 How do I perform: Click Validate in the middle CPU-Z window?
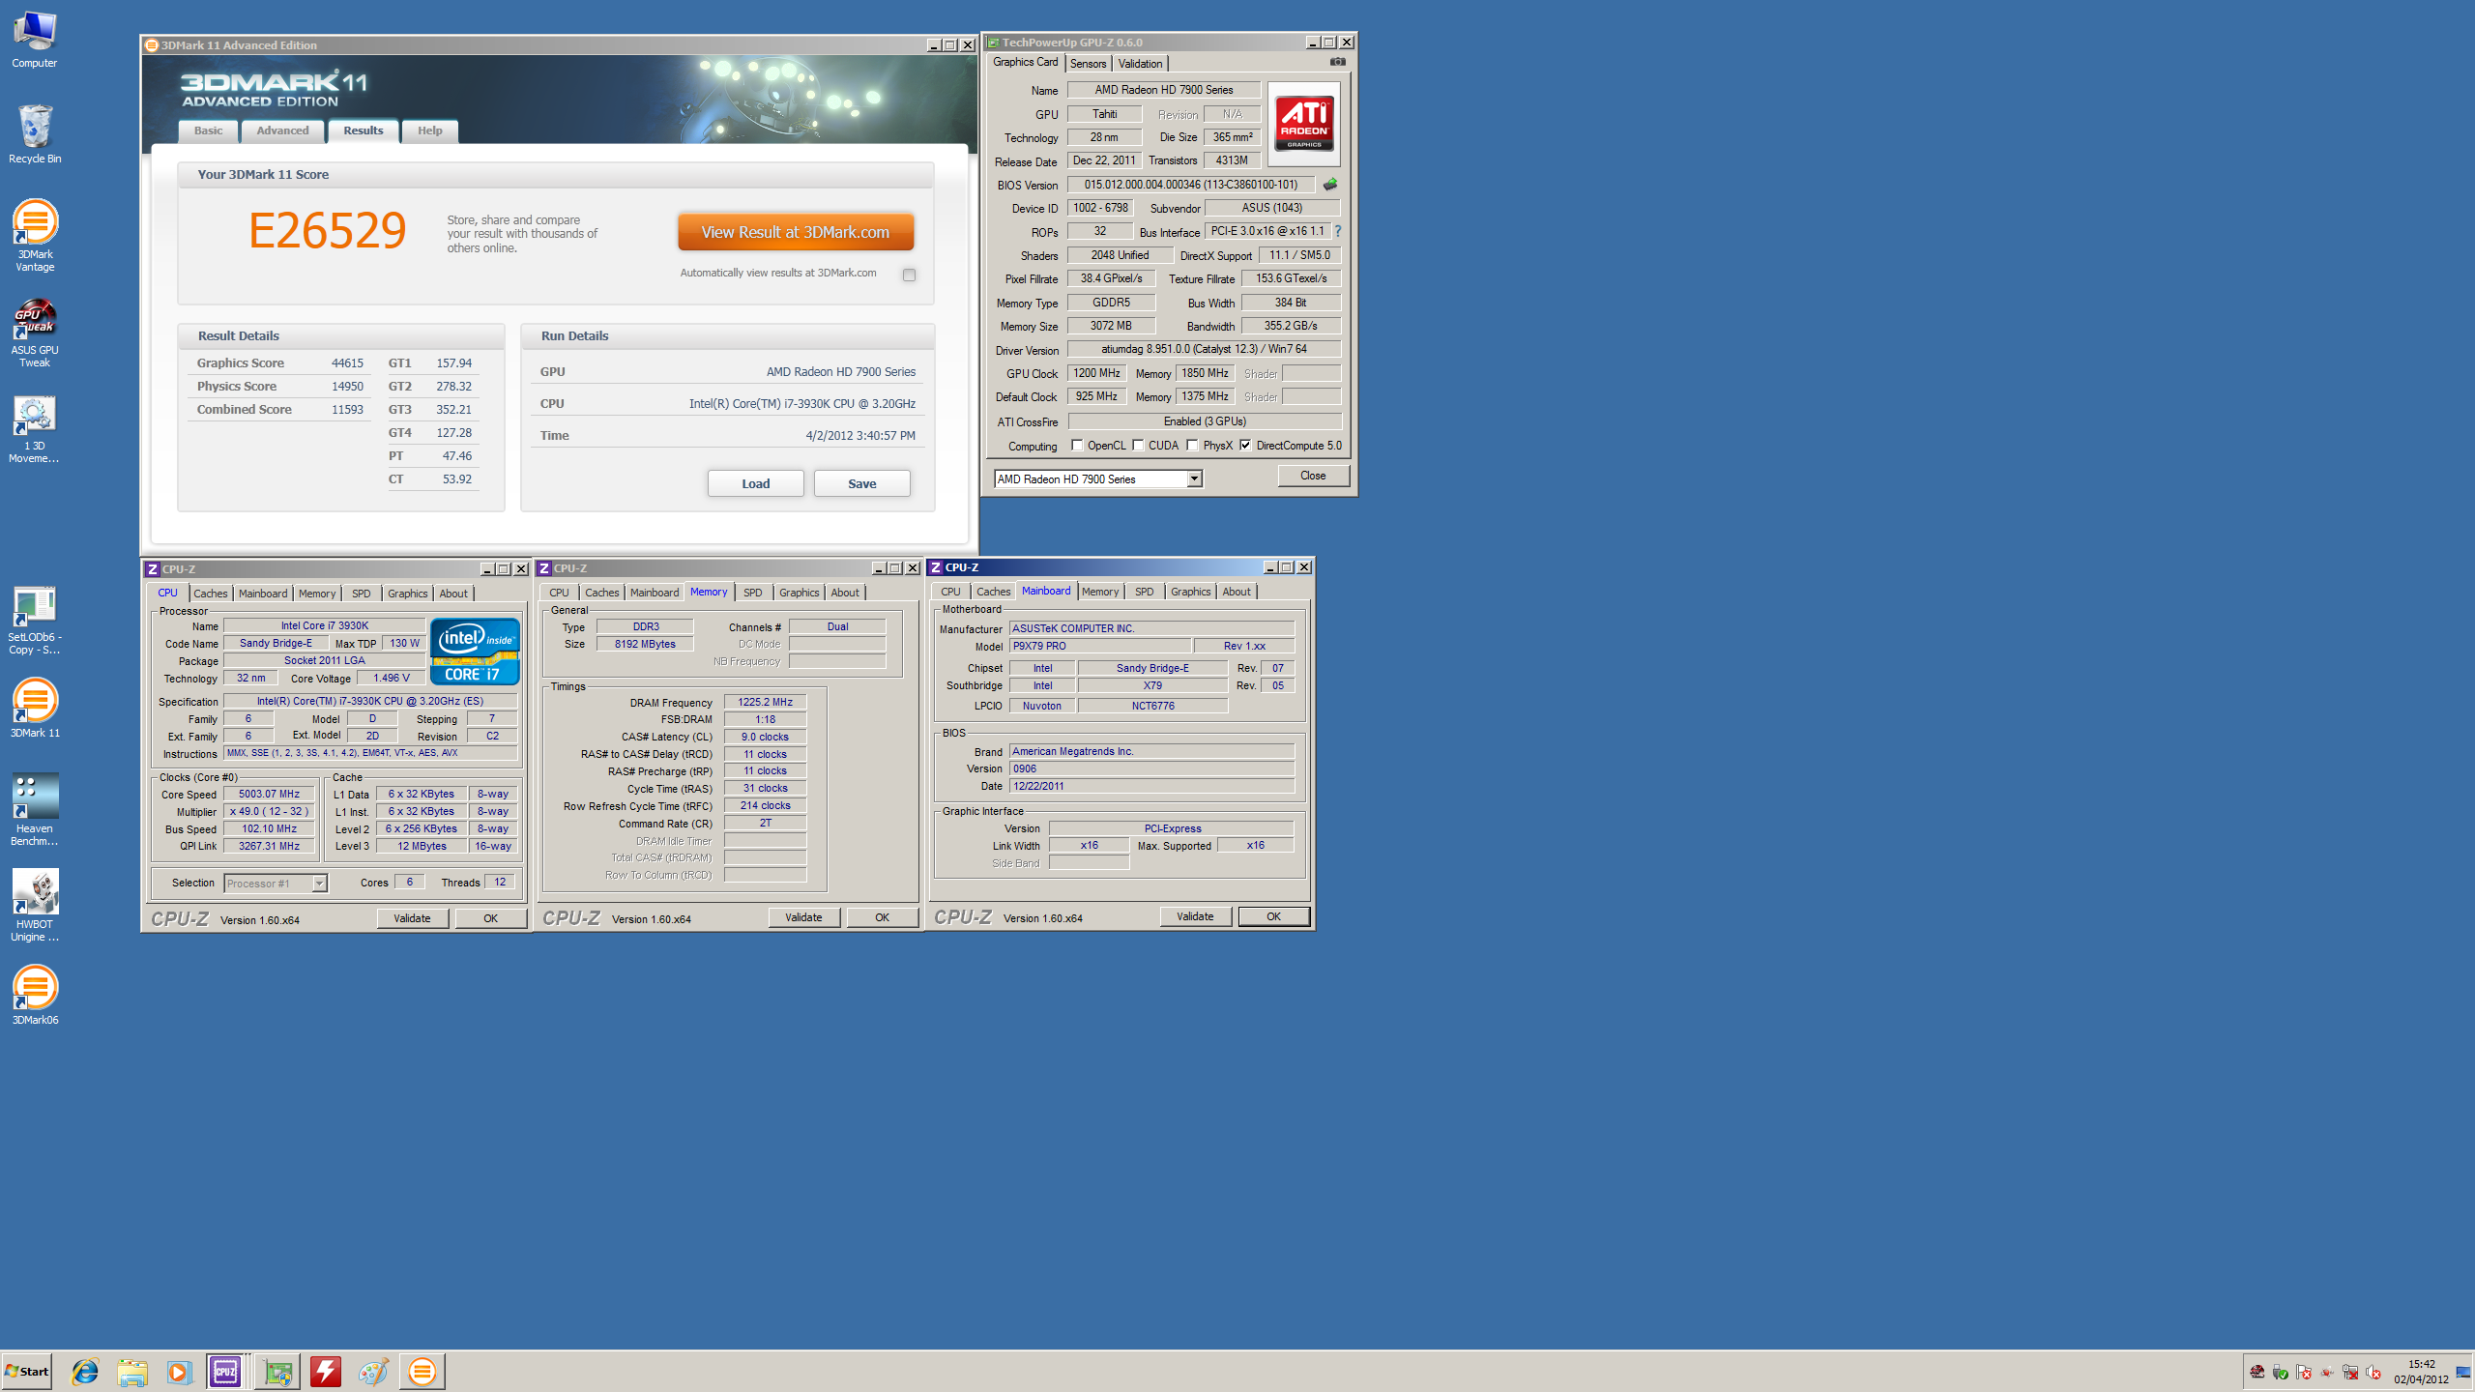point(803,917)
